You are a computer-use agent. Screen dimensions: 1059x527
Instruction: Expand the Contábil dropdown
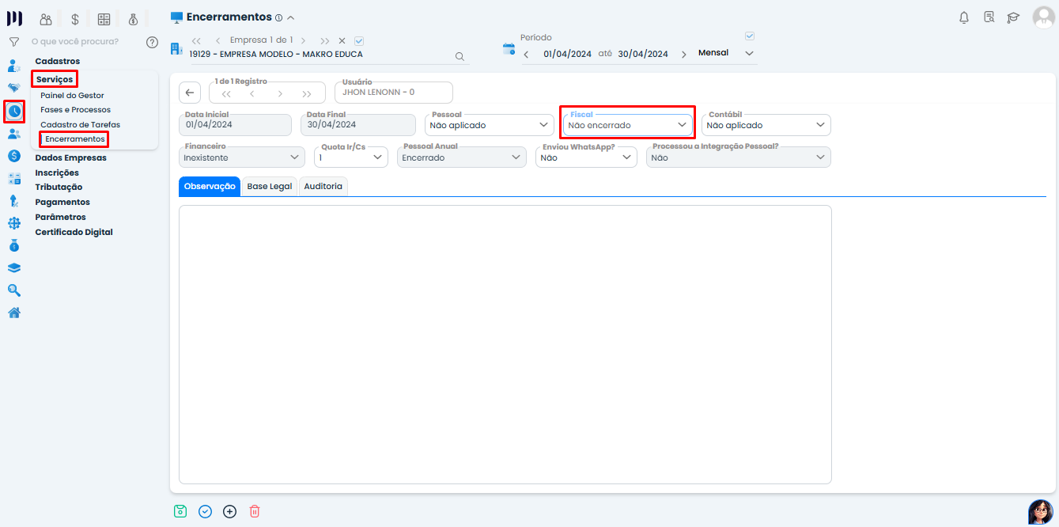click(x=766, y=125)
